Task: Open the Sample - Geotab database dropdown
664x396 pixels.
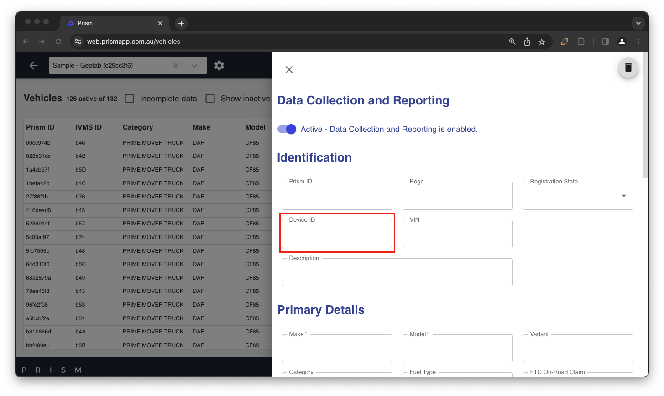Action: 194,66
